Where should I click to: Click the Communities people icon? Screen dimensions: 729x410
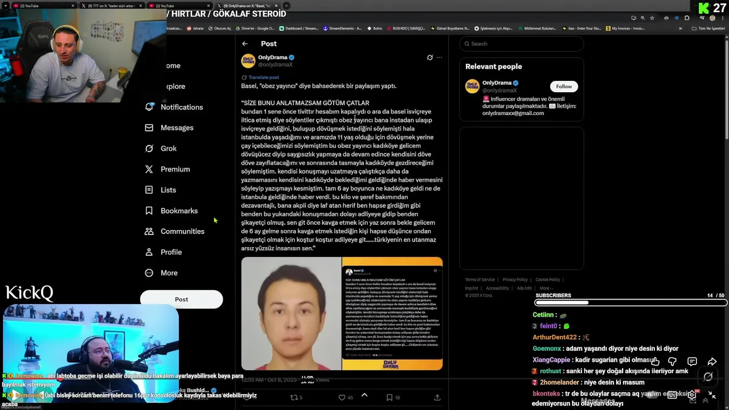(x=149, y=231)
